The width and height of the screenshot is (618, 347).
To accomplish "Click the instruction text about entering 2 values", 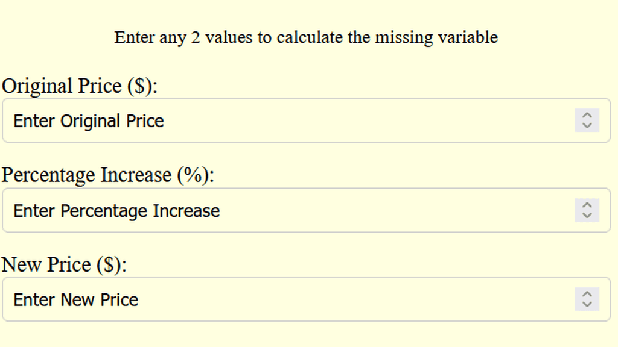I will [305, 37].
